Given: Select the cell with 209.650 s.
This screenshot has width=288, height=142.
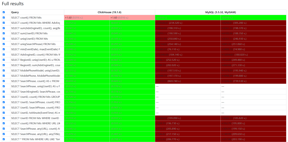Looking at the screenshot, I should pos(254,134).
